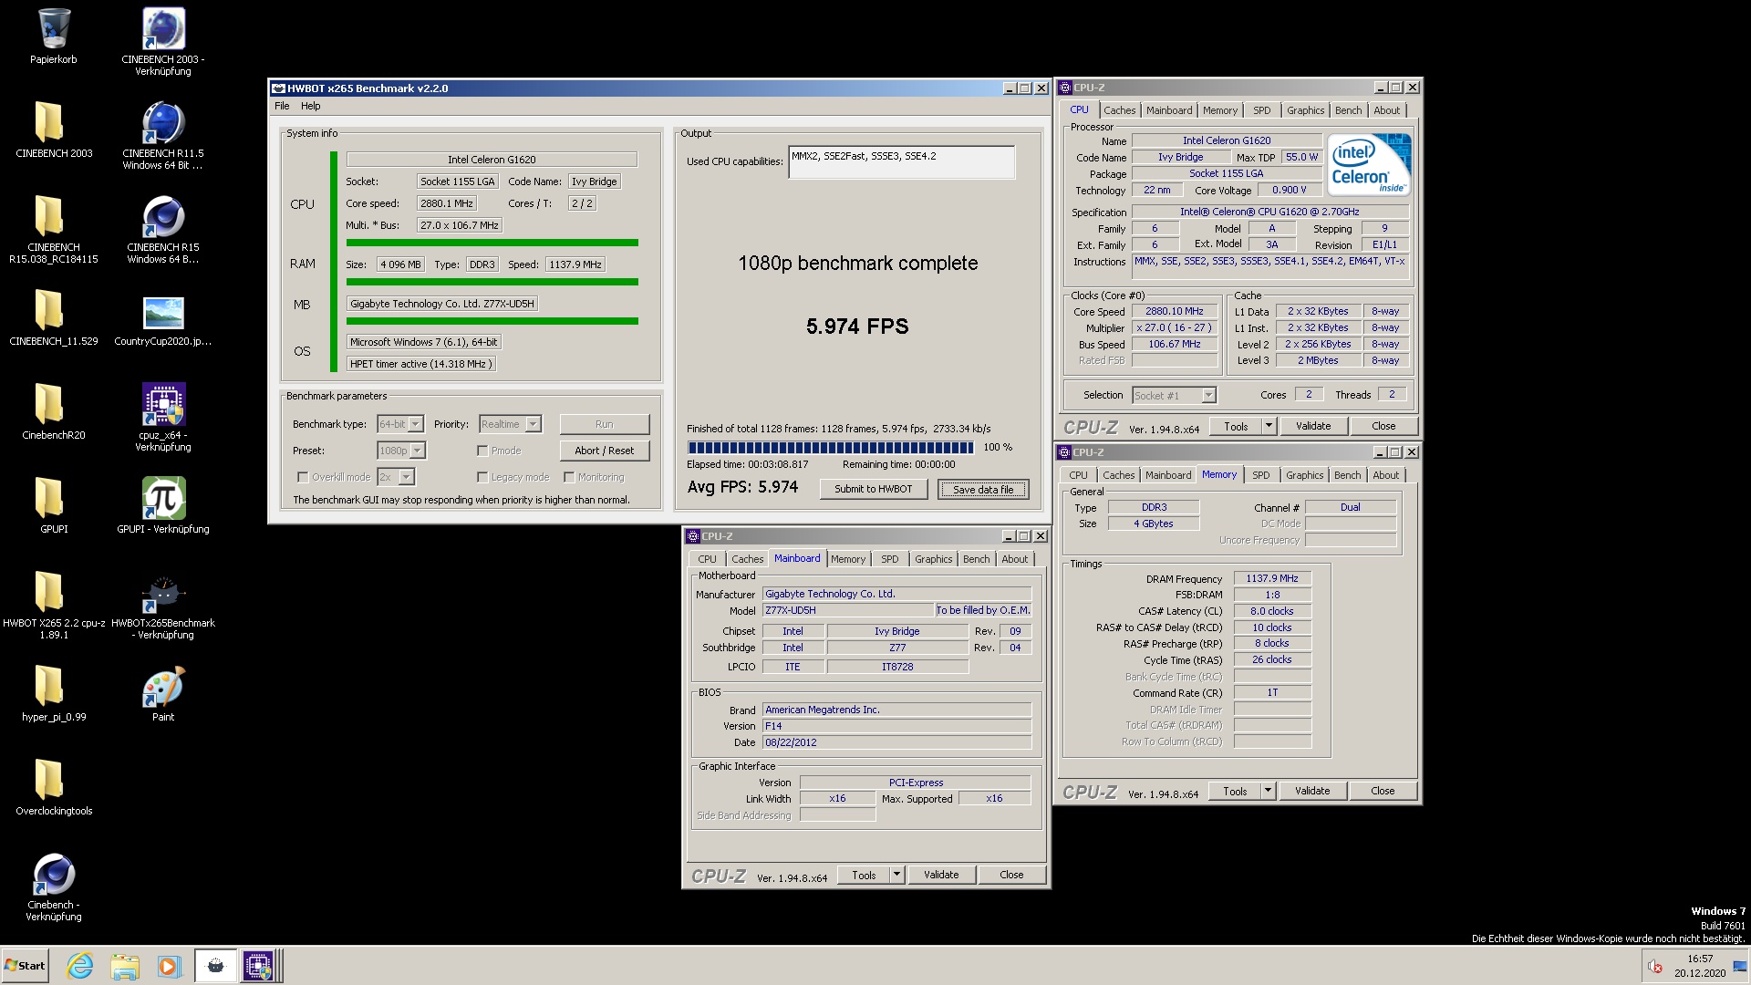Click the benchmark progress bar at 100%
This screenshot has width=1751, height=985.
831,447
